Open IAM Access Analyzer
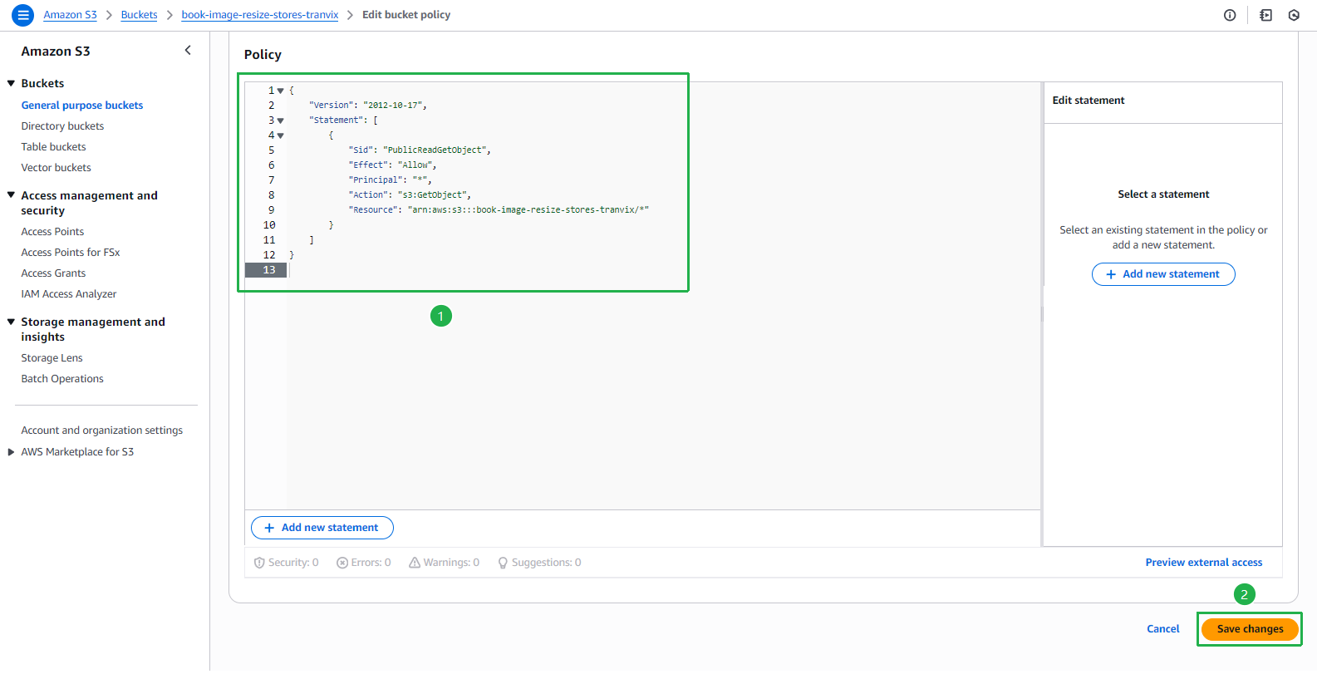The image size is (1317, 674). pos(69,294)
